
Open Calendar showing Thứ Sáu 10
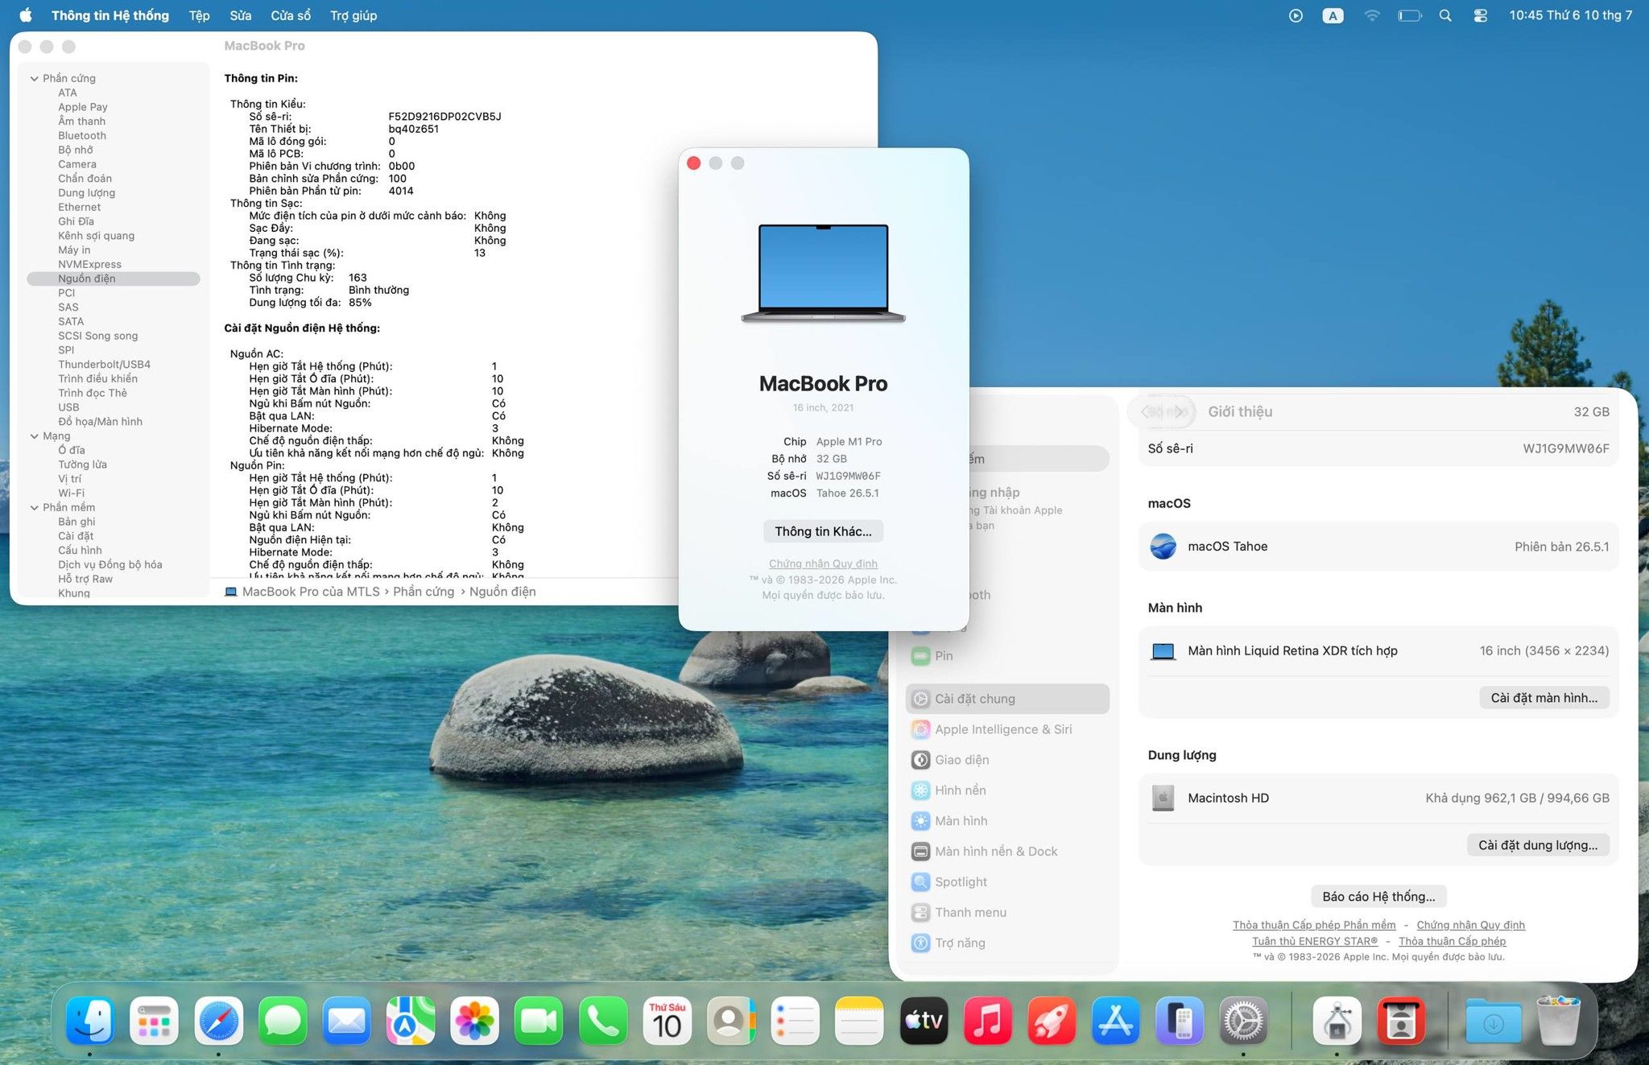point(667,1021)
